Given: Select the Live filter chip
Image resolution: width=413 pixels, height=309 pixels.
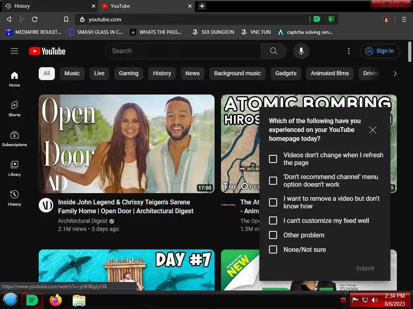Looking at the screenshot, I should pos(99,74).
